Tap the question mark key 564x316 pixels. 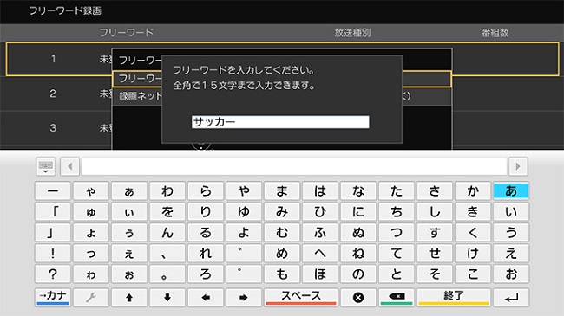click(x=53, y=274)
